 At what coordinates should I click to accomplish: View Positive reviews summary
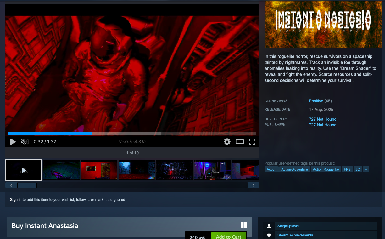(x=316, y=101)
